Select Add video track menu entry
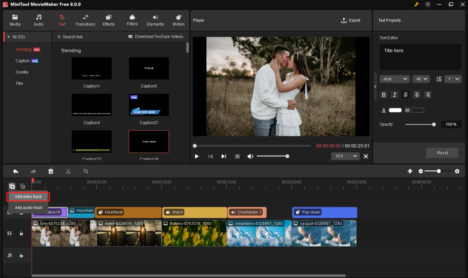468x278 pixels. (28, 196)
